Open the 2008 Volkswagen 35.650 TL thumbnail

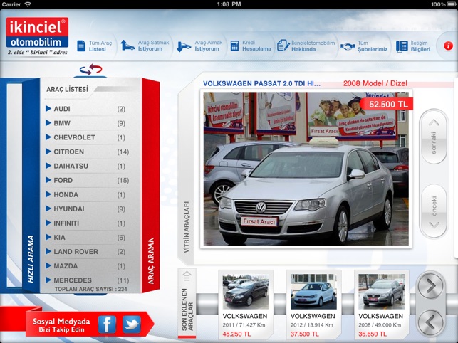click(x=382, y=291)
